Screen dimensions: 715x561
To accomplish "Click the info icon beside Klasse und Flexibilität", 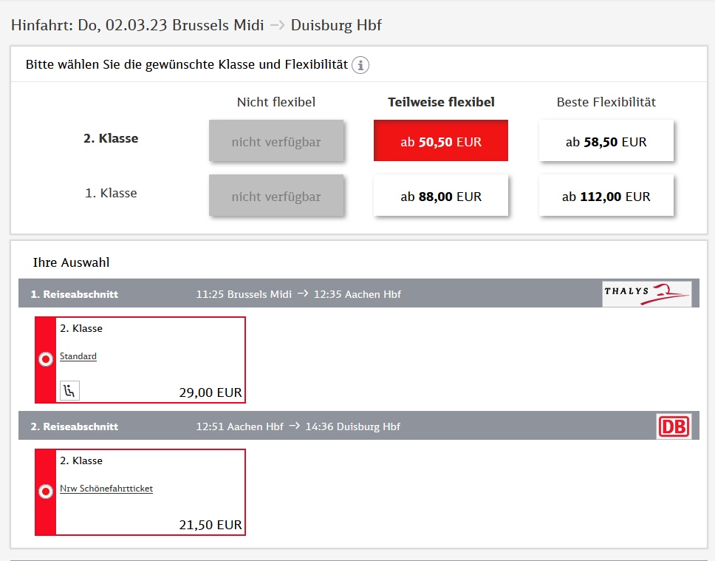I will coord(360,65).
